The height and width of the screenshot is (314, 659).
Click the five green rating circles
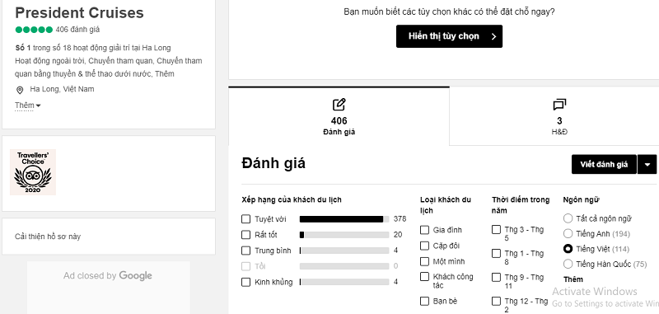[x=34, y=30]
